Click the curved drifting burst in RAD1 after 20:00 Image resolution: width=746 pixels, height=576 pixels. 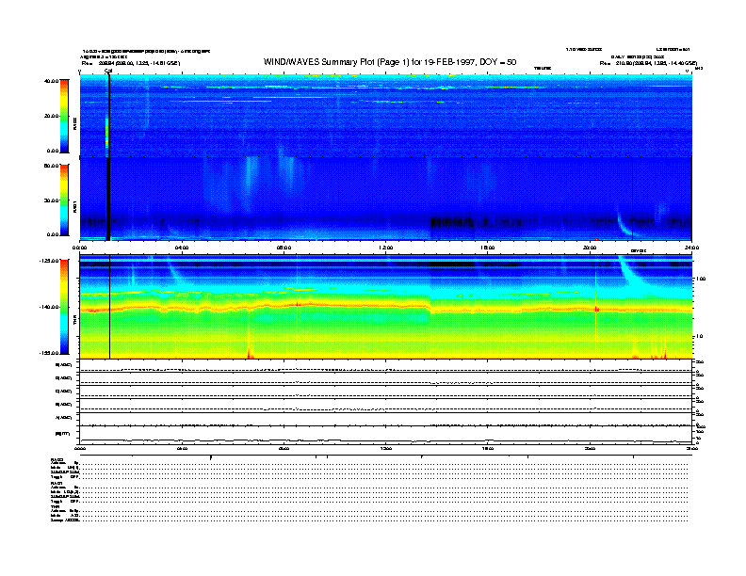point(624,224)
